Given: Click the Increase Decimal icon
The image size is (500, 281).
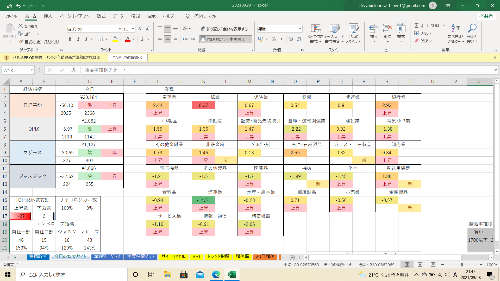Looking at the screenshot, I should point(291,39).
